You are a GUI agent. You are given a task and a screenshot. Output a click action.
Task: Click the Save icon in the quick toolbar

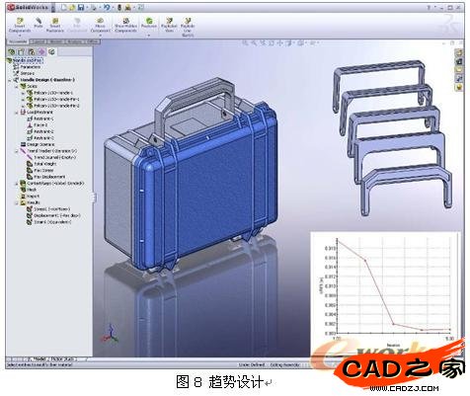pos(81,7)
